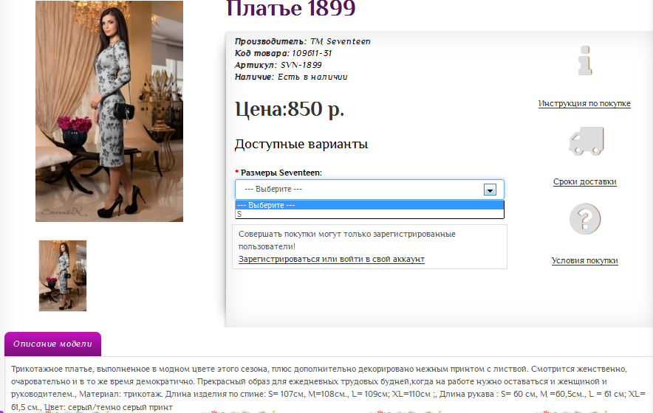653x413 pixels.
Task: Click Производитель: TM Seventeen text
Action: coord(302,41)
